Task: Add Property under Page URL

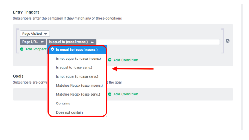Action: coord(33,49)
